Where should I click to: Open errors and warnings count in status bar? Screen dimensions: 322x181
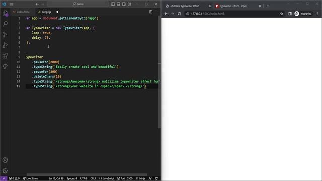pos(14,178)
